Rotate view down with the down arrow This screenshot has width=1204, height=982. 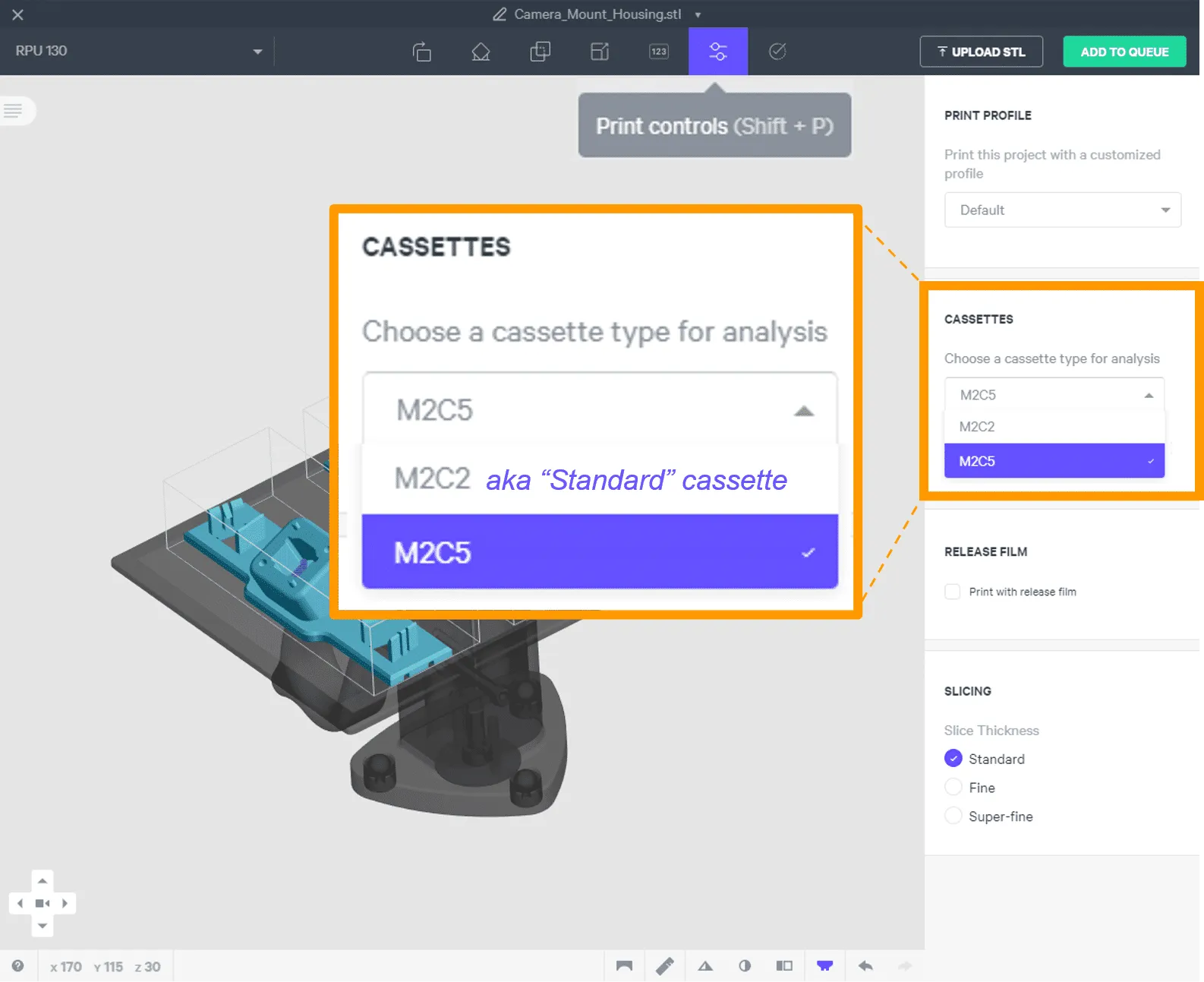click(x=43, y=926)
